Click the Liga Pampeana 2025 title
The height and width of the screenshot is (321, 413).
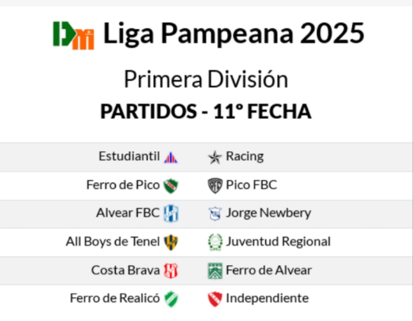tap(233, 34)
